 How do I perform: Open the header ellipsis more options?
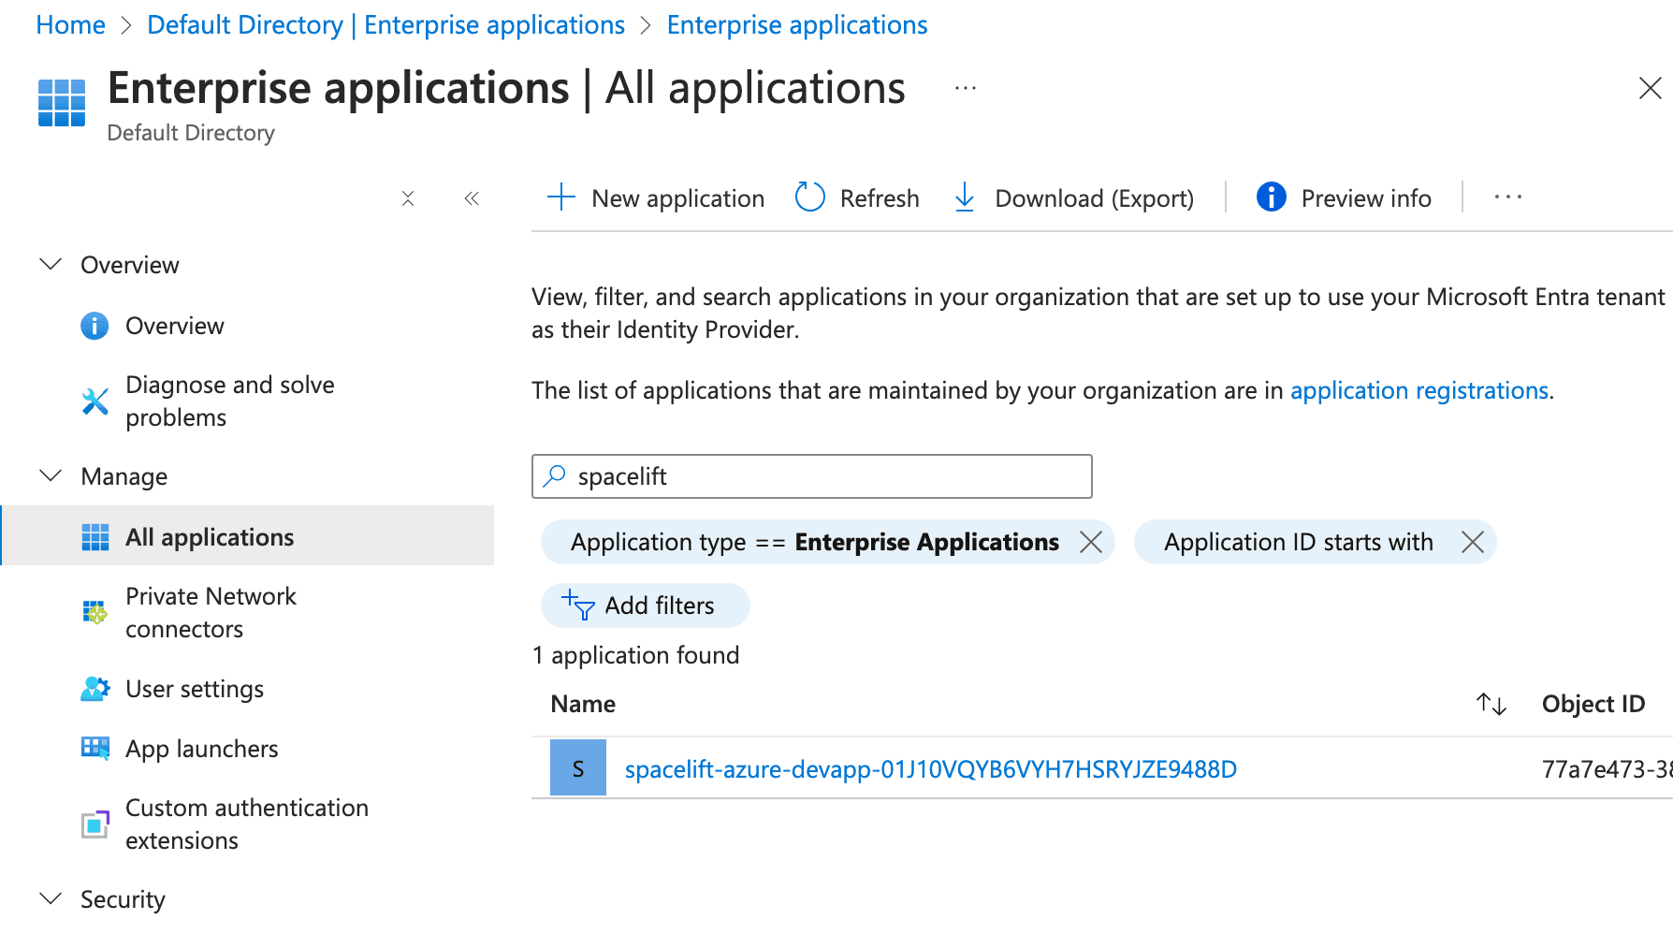point(966,89)
